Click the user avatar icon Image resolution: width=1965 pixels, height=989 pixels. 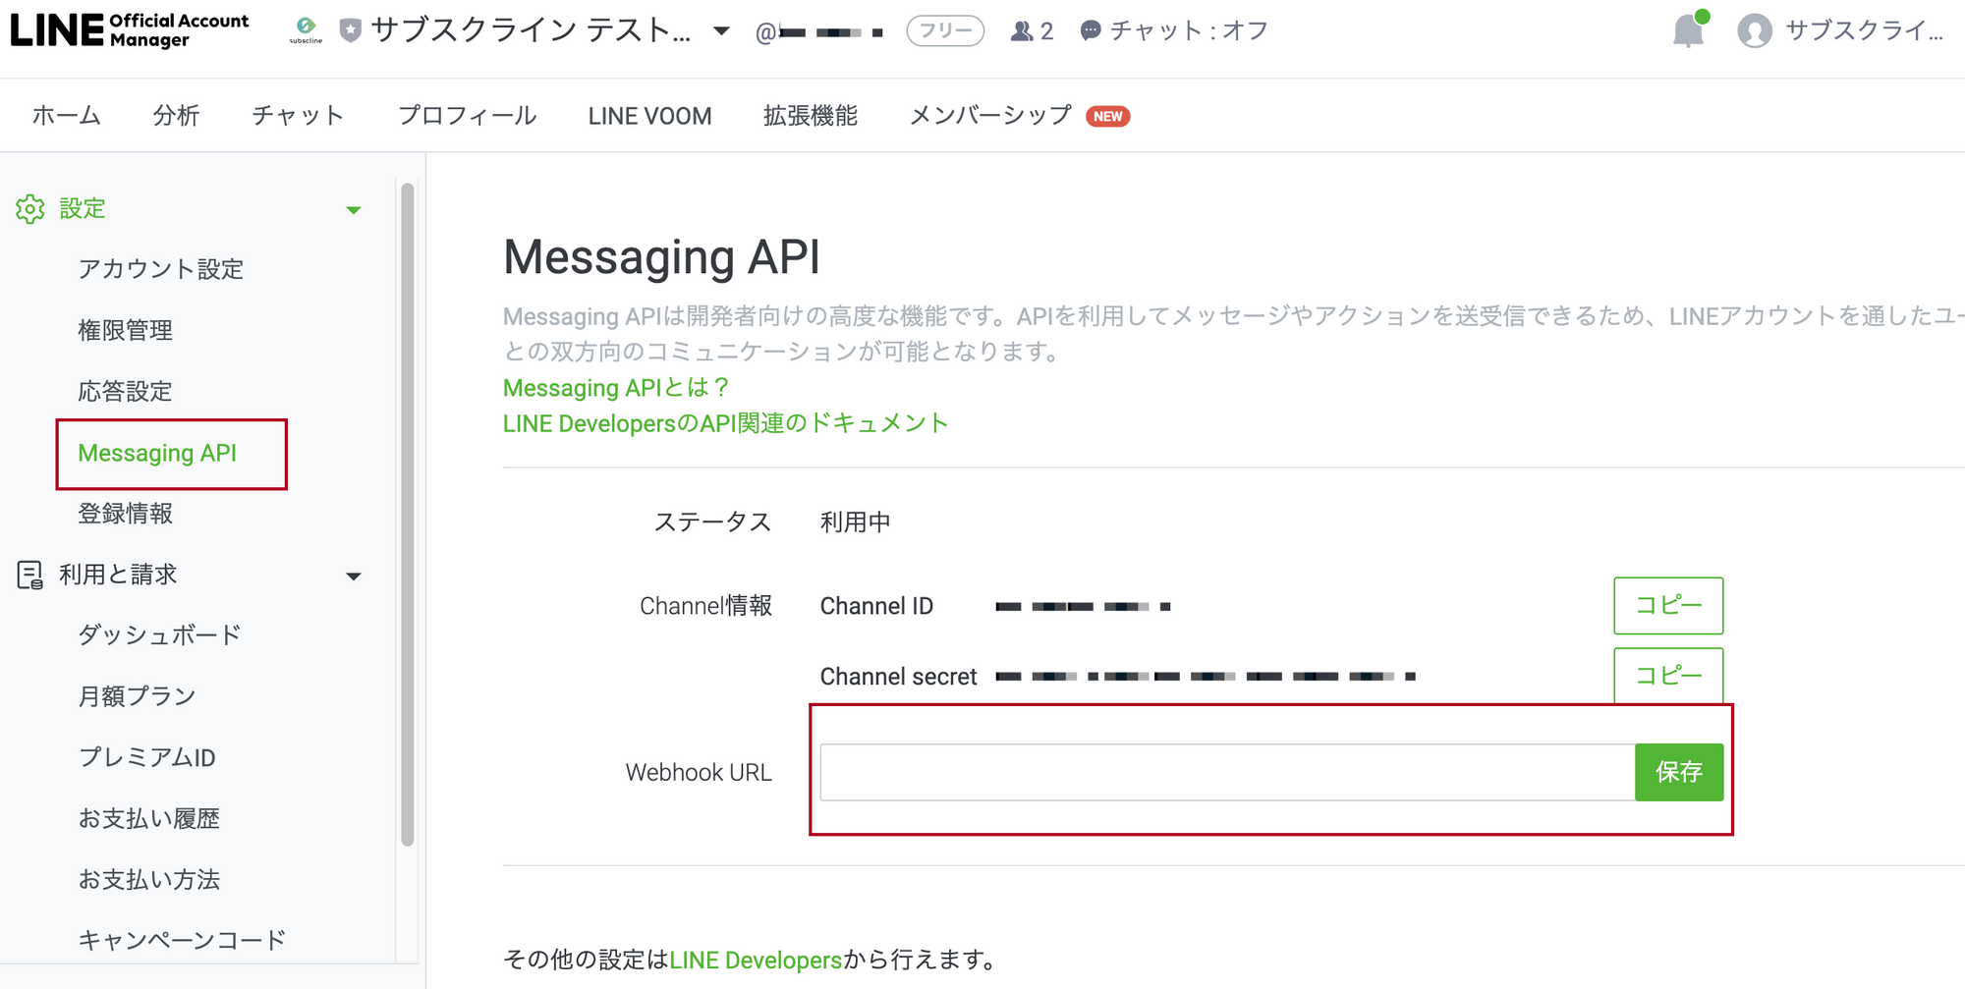1755,31
